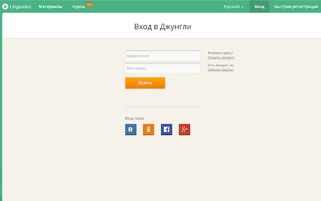Follow the Забыли пароль link
321x201 pixels.
221,70
